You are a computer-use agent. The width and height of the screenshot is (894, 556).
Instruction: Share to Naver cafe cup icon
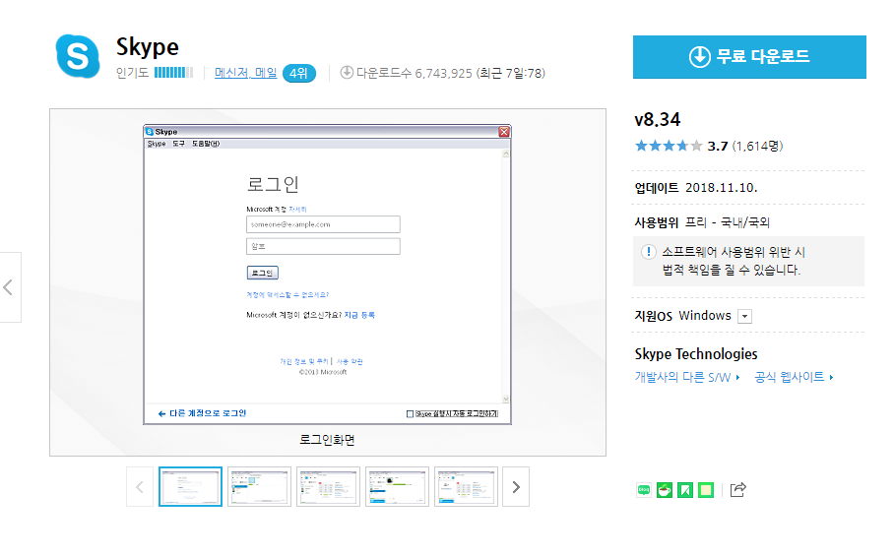[x=665, y=490]
